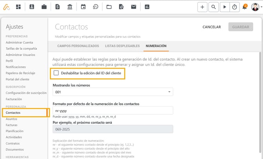Expand the Mostrando los números dropdown

[113, 92]
